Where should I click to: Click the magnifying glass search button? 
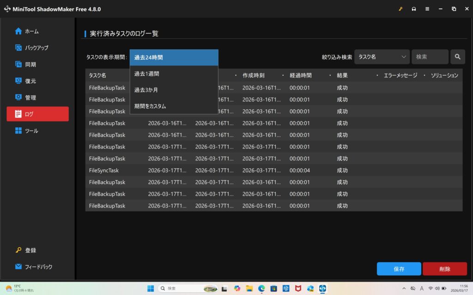[457, 57]
